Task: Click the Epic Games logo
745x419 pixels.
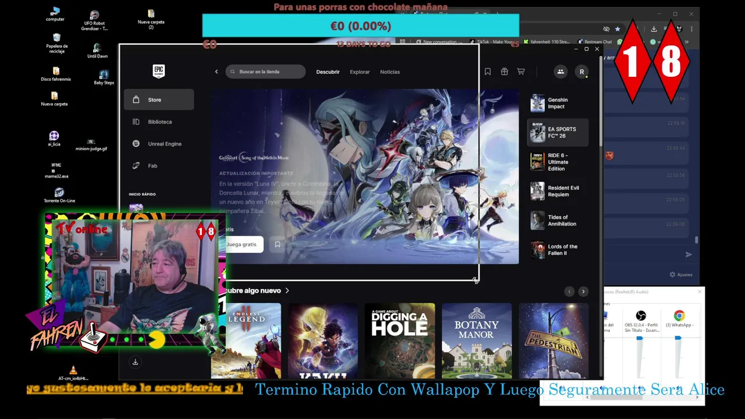Action: [158, 71]
